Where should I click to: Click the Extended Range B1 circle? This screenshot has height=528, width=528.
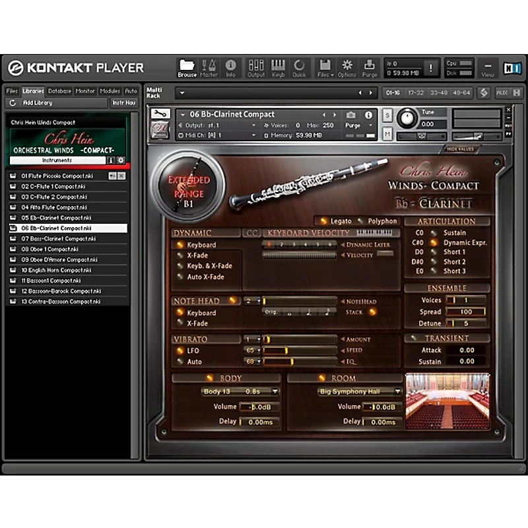pos(188,186)
